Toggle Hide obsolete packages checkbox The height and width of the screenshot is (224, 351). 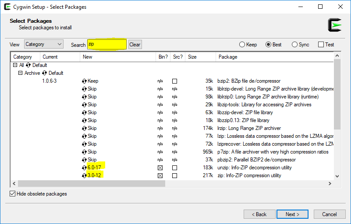click(x=13, y=194)
